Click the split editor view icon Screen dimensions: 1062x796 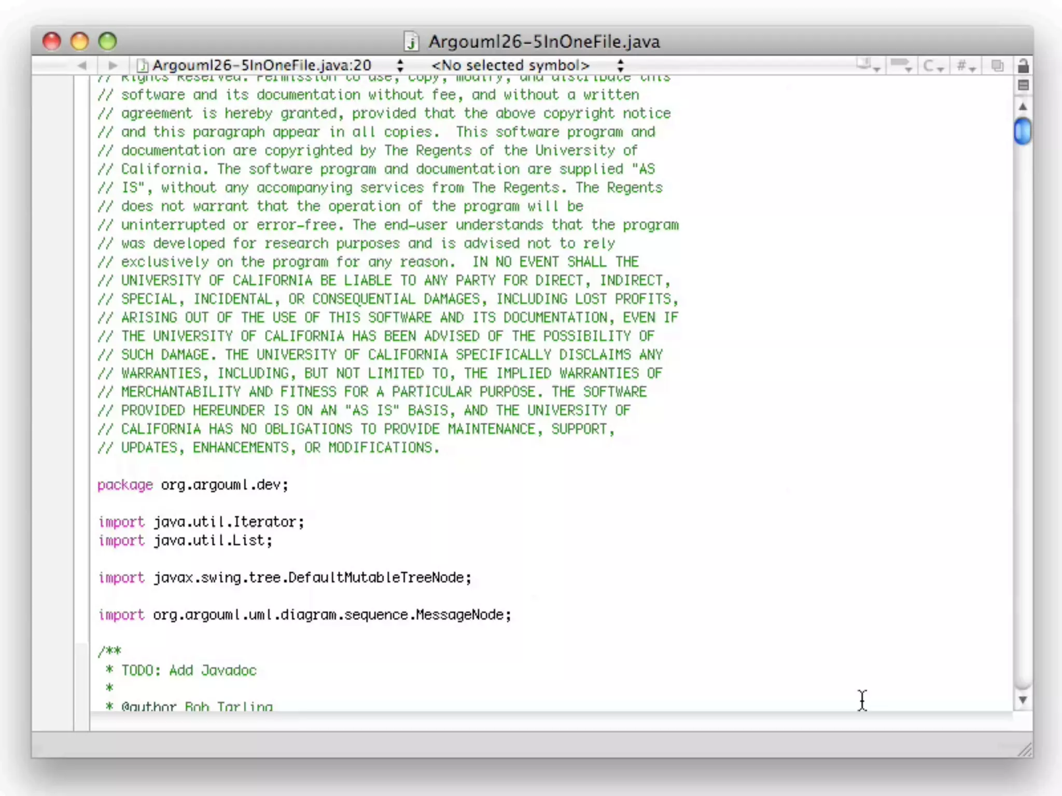click(1023, 86)
